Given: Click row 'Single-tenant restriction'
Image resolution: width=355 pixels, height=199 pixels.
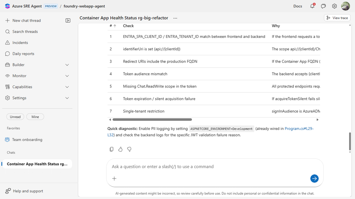Looking at the screenshot, I should (214, 111).
